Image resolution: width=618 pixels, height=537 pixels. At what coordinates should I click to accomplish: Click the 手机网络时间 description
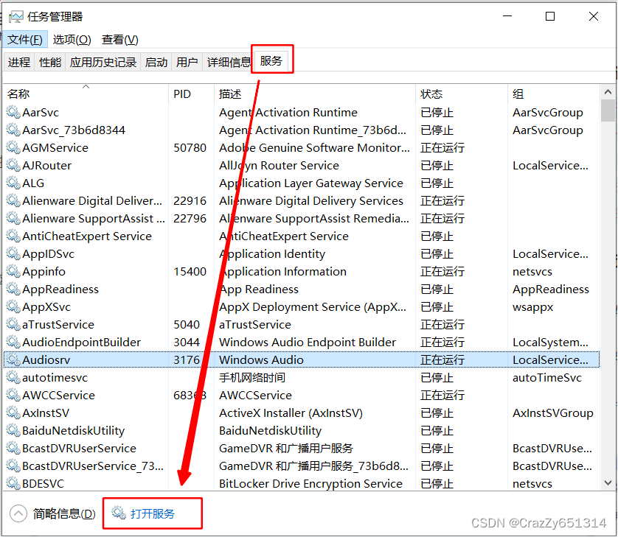click(252, 378)
